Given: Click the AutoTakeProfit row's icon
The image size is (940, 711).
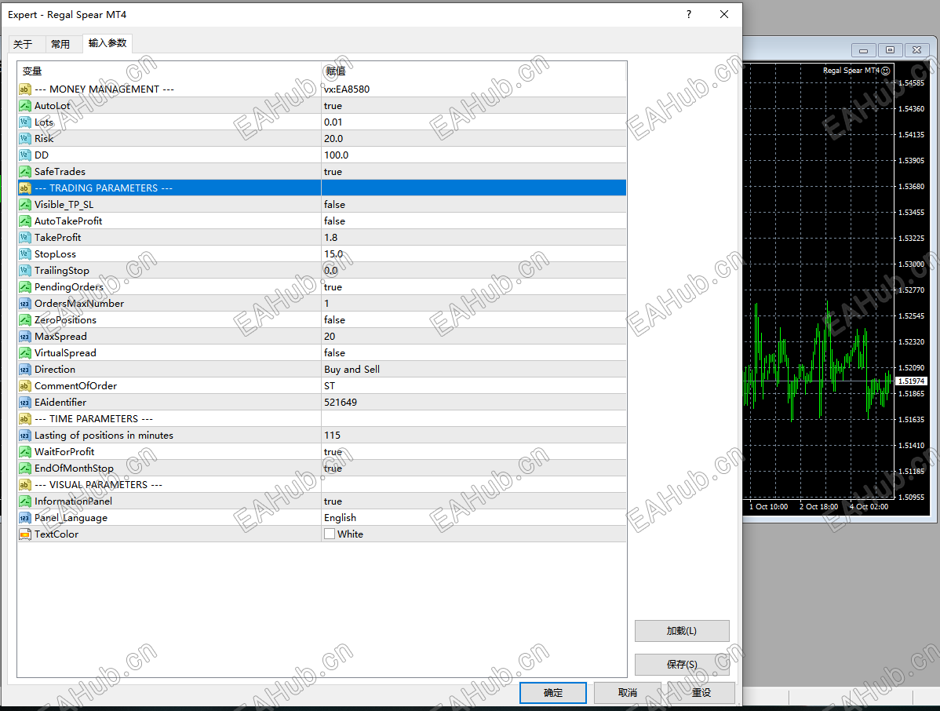Looking at the screenshot, I should (x=24, y=221).
